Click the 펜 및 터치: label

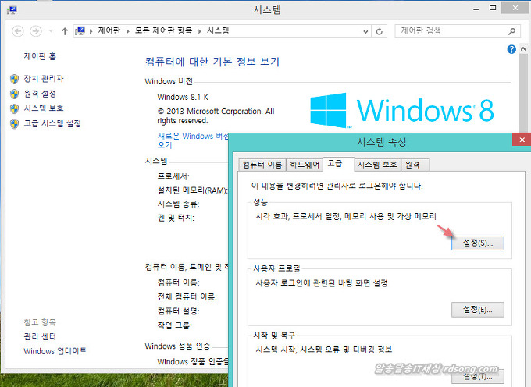(176, 218)
